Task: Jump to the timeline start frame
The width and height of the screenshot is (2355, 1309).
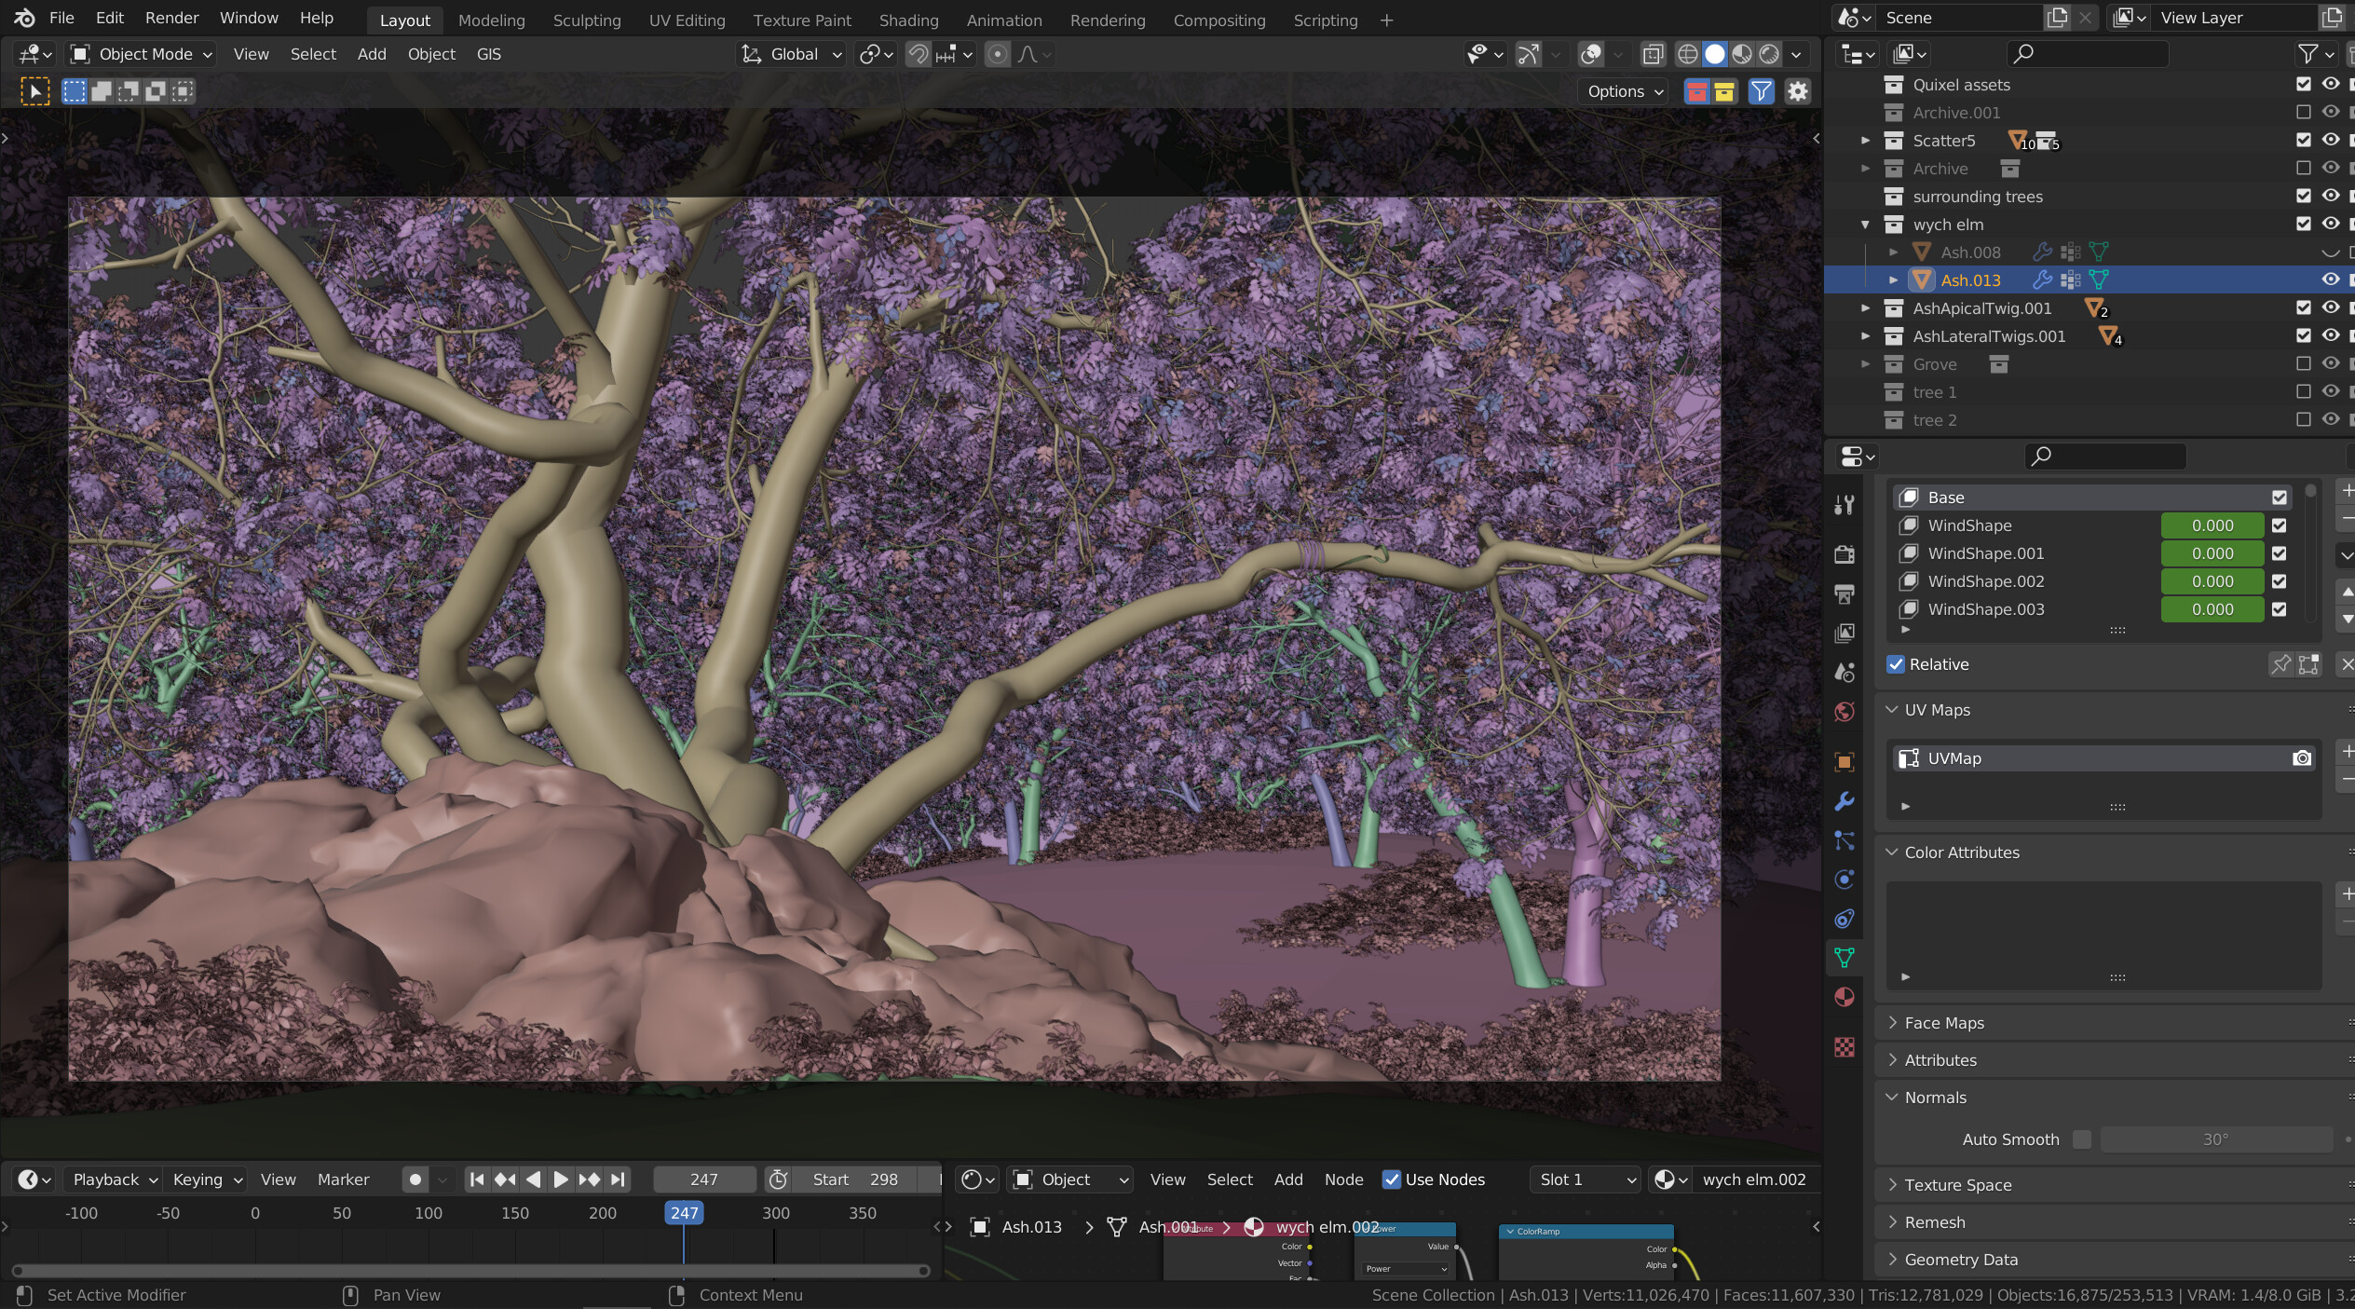Action: (x=477, y=1179)
